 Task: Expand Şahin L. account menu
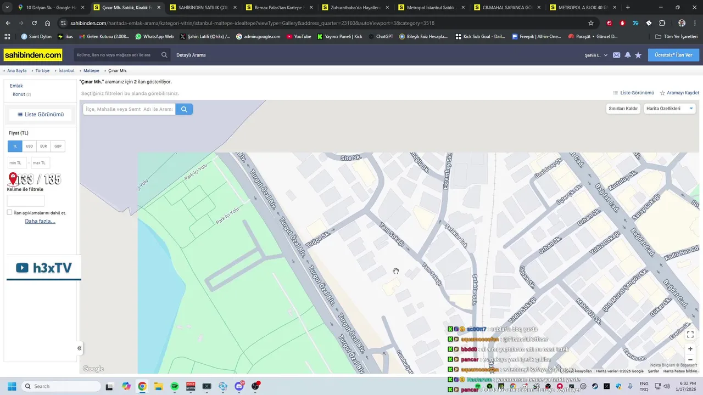pos(596,55)
